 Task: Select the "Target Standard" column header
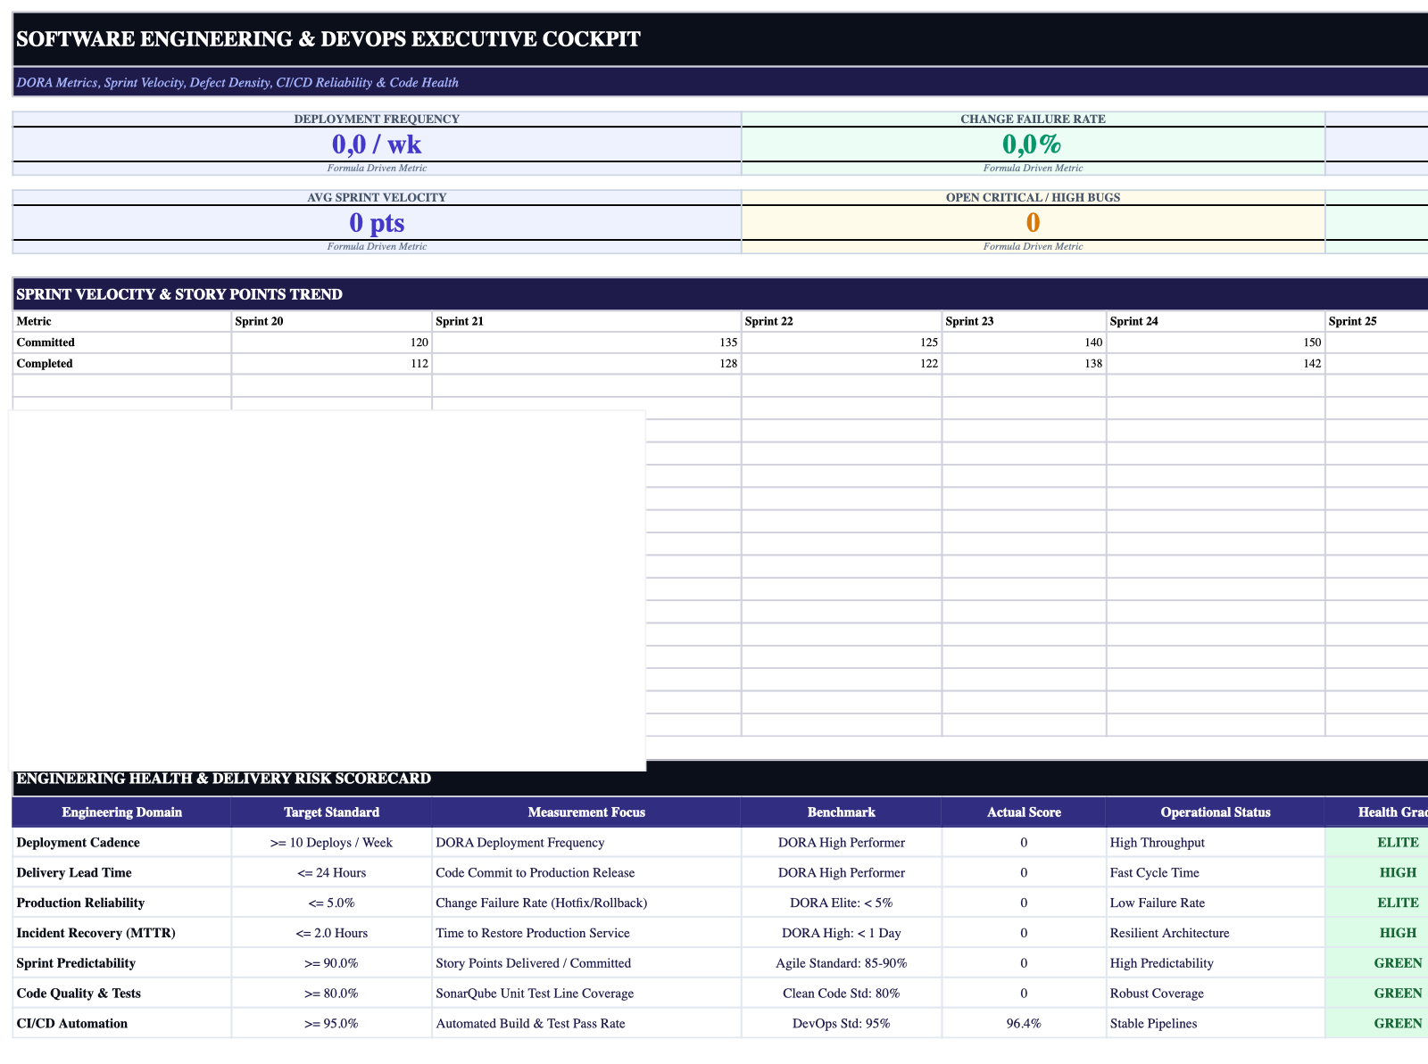click(331, 812)
